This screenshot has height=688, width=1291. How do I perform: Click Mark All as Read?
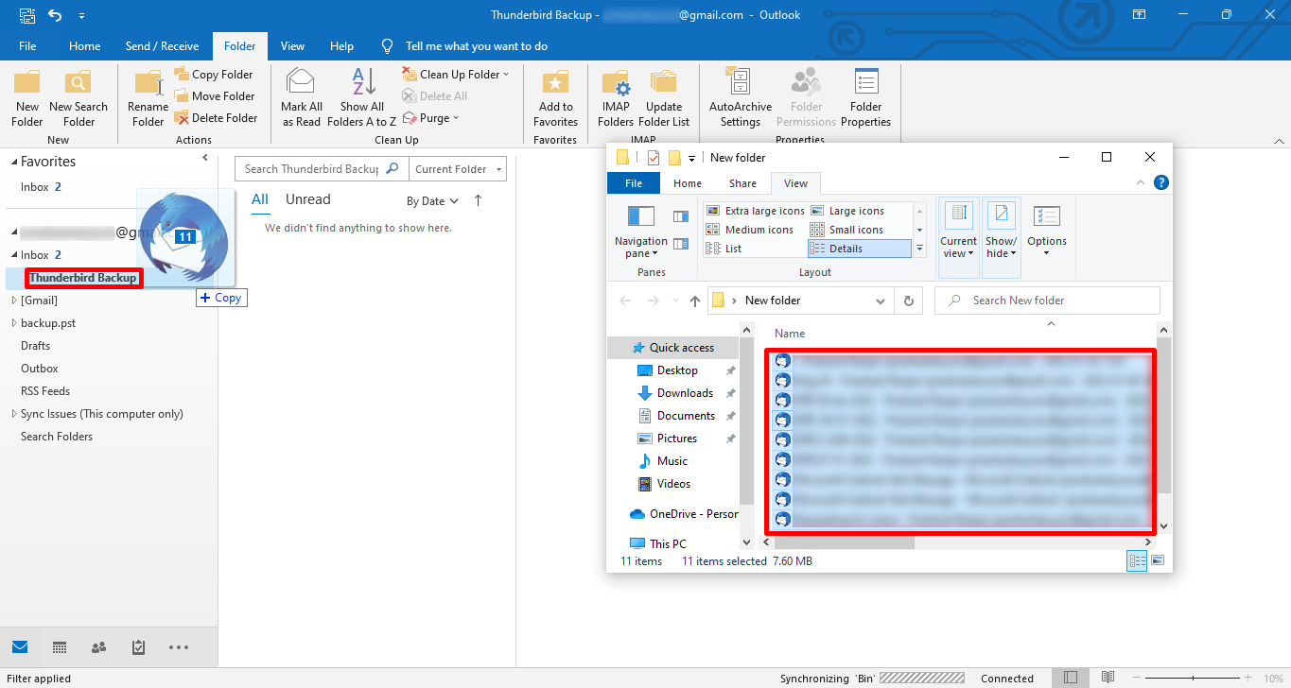(x=301, y=97)
